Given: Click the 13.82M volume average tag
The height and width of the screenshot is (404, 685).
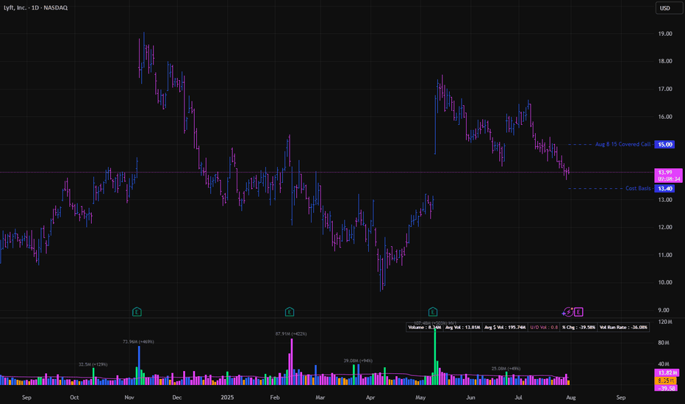Looking at the screenshot, I should click(667, 373).
